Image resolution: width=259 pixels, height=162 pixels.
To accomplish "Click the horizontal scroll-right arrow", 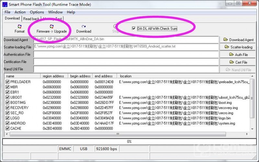I will coord(247,134).
